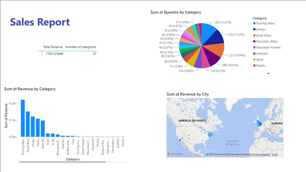Open the Terms link on the map
Image resolution: width=306 pixels, height=172 pixels.
(x=274, y=154)
